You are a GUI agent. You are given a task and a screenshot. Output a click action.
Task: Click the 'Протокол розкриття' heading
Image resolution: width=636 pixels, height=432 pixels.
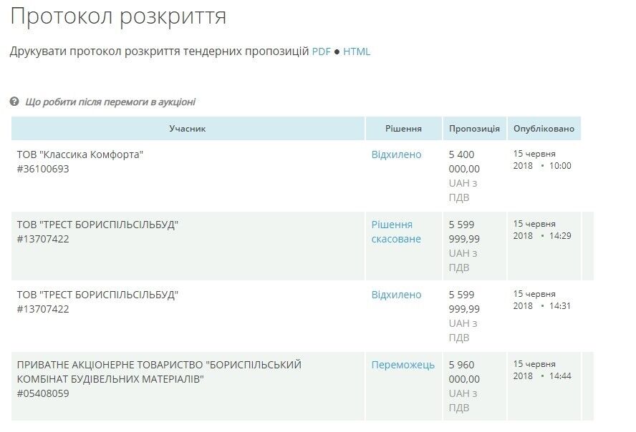118,17
